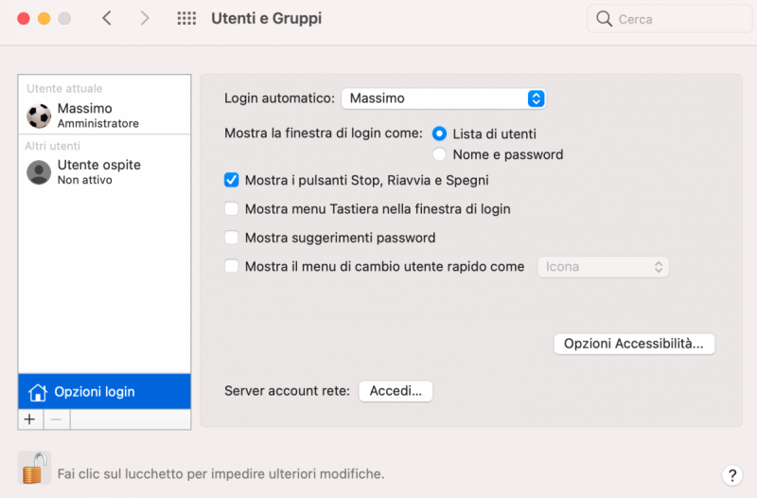
Task: Open the Login automatico dropdown
Action: coord(444,98)
